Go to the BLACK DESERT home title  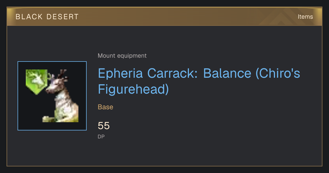pos(47,17)
